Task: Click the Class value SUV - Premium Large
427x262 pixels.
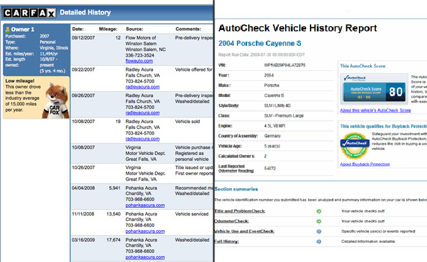Action: pos(284,116)
